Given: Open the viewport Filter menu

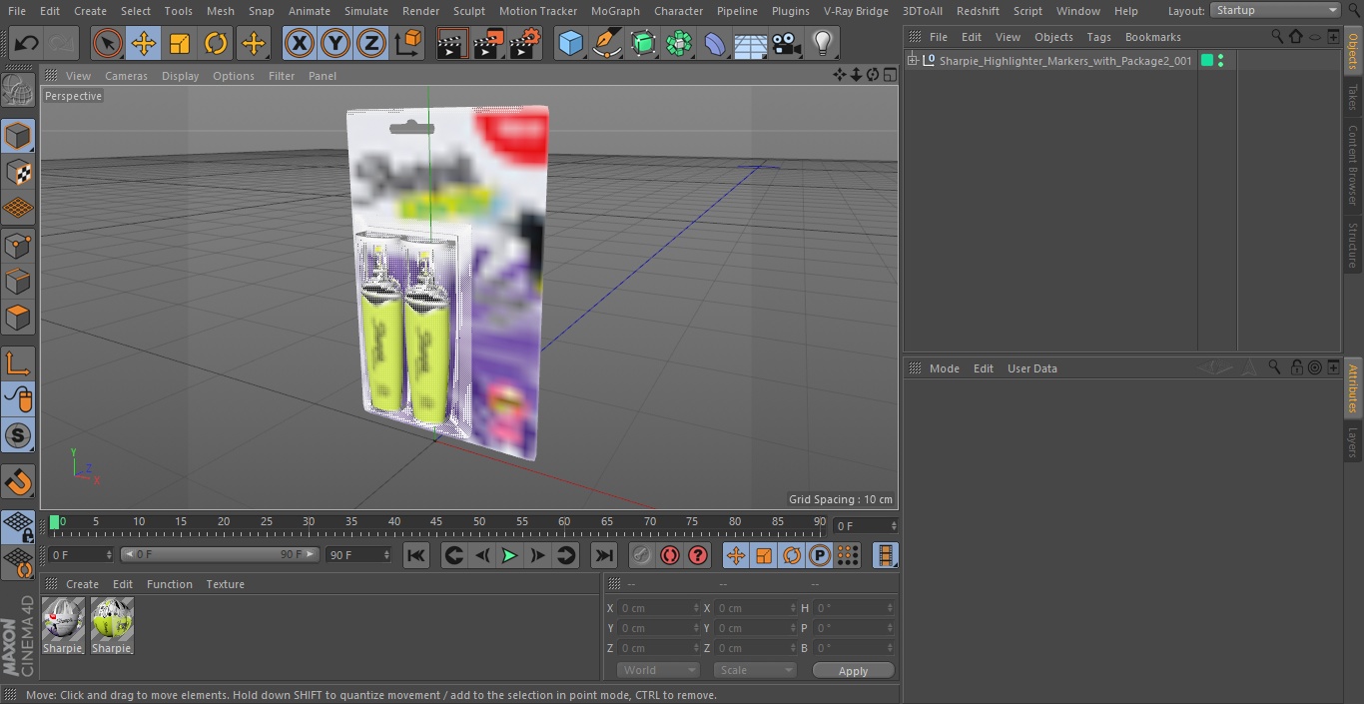Looking at the screenshot, I should click(x=282, y=76).
